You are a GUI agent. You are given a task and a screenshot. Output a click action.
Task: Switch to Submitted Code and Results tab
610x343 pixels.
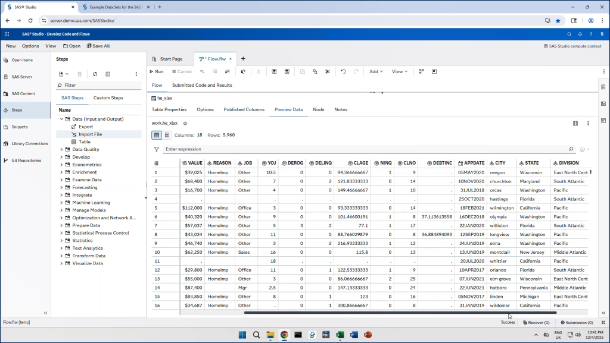pyautogui.click(x=202, y=85)
